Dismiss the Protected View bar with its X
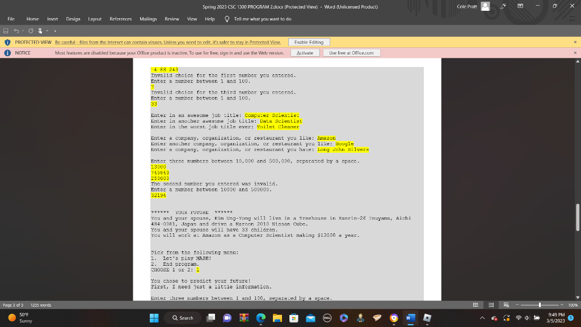Viewport: 581px width, 327px height. (x=575, y=42)
